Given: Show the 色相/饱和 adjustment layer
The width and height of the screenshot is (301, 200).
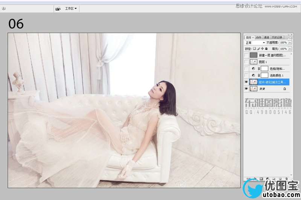Looking at the screenshot, I should pyautogui.click(x=246, y=68).
